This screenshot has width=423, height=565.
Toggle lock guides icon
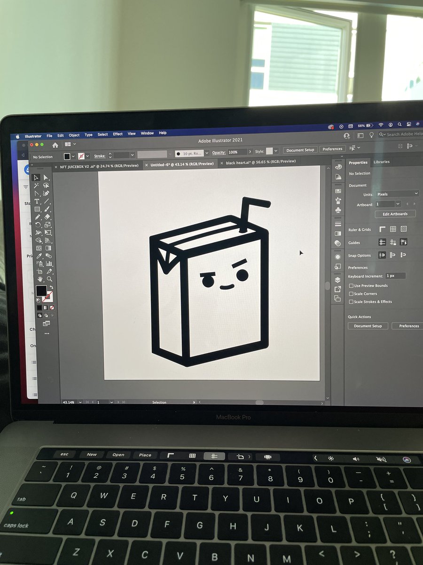pos(393,242)
